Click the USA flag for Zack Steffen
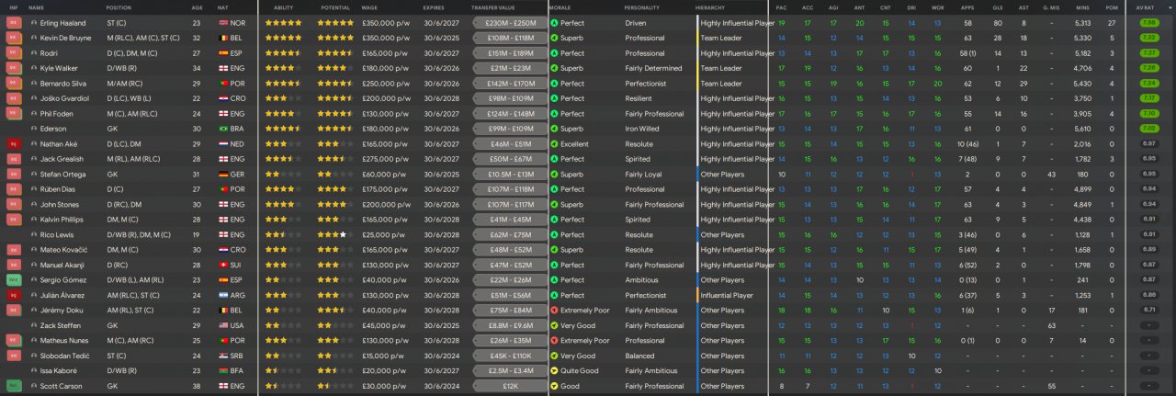Screen dimensions: 1176x396 pos(223,326)
